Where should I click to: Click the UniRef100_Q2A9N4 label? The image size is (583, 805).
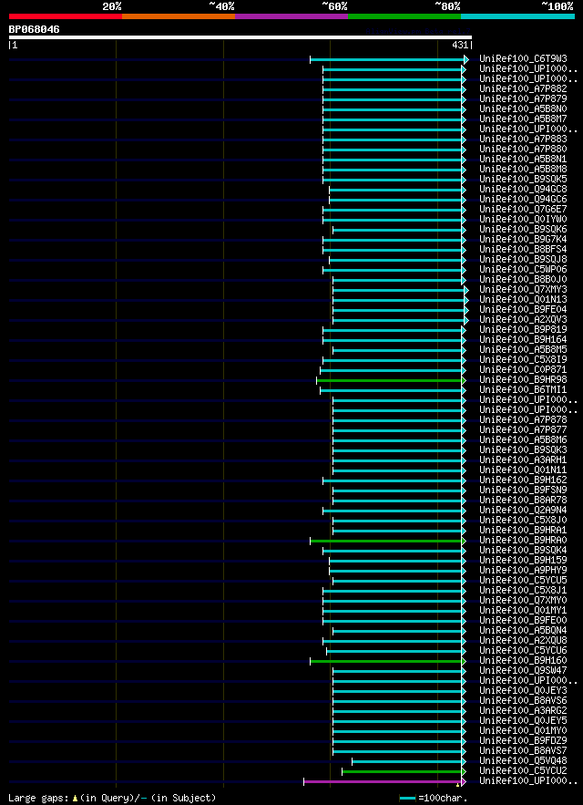click(523, 511)
